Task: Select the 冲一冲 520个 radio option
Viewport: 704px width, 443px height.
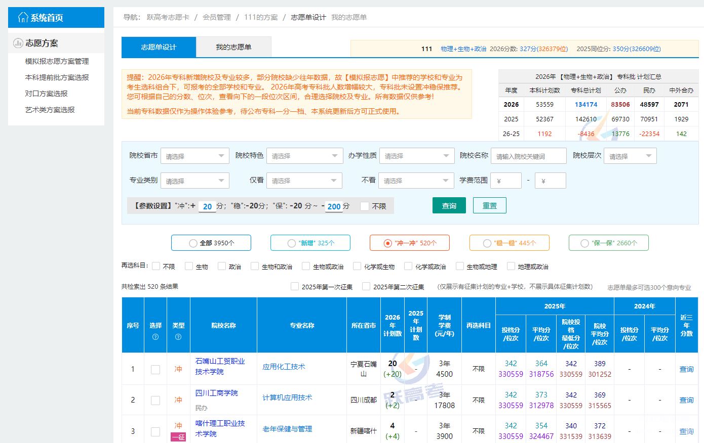Action: (410, 243)
